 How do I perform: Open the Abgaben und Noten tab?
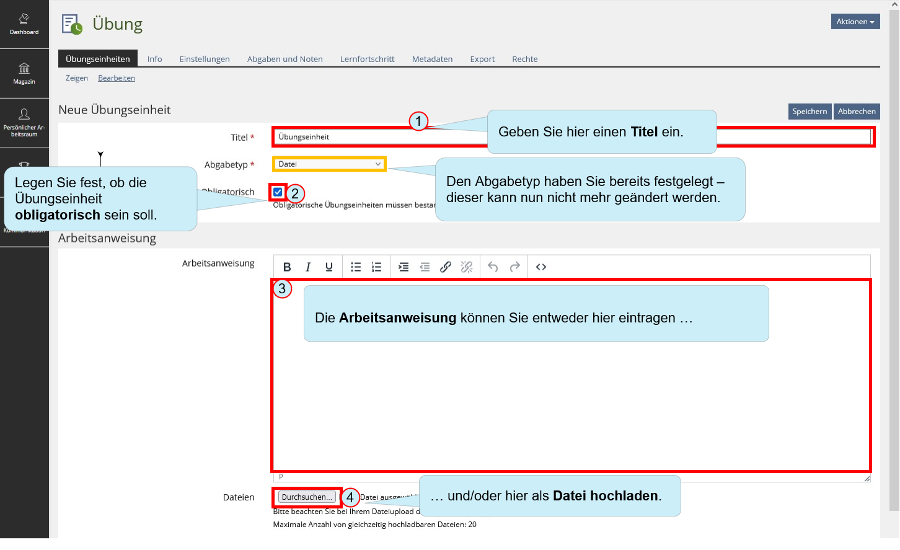coord(285,59)
